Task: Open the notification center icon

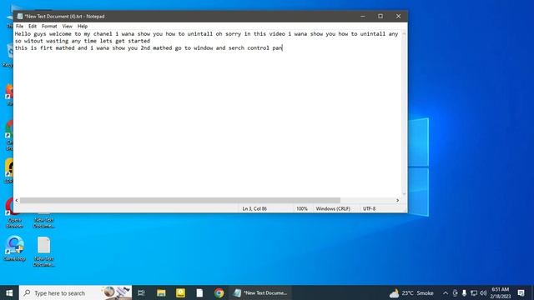Action: tap(521, 292)
